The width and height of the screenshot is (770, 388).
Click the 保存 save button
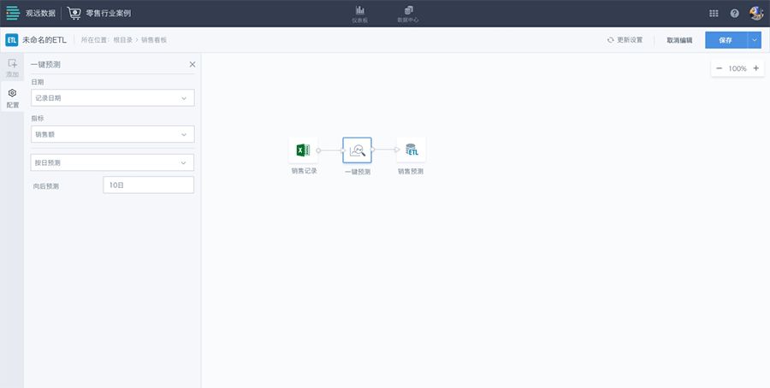[x=726, y=40]
